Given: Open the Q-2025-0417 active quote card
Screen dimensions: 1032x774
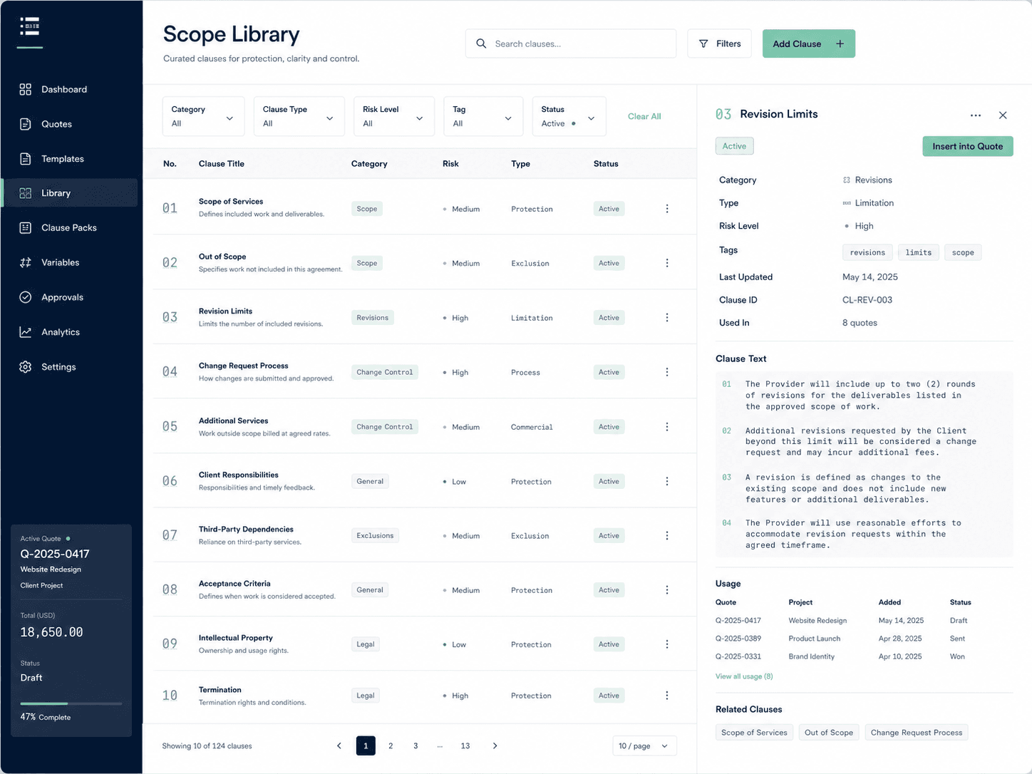Looking at the screenshot, I should click(71, 631).
